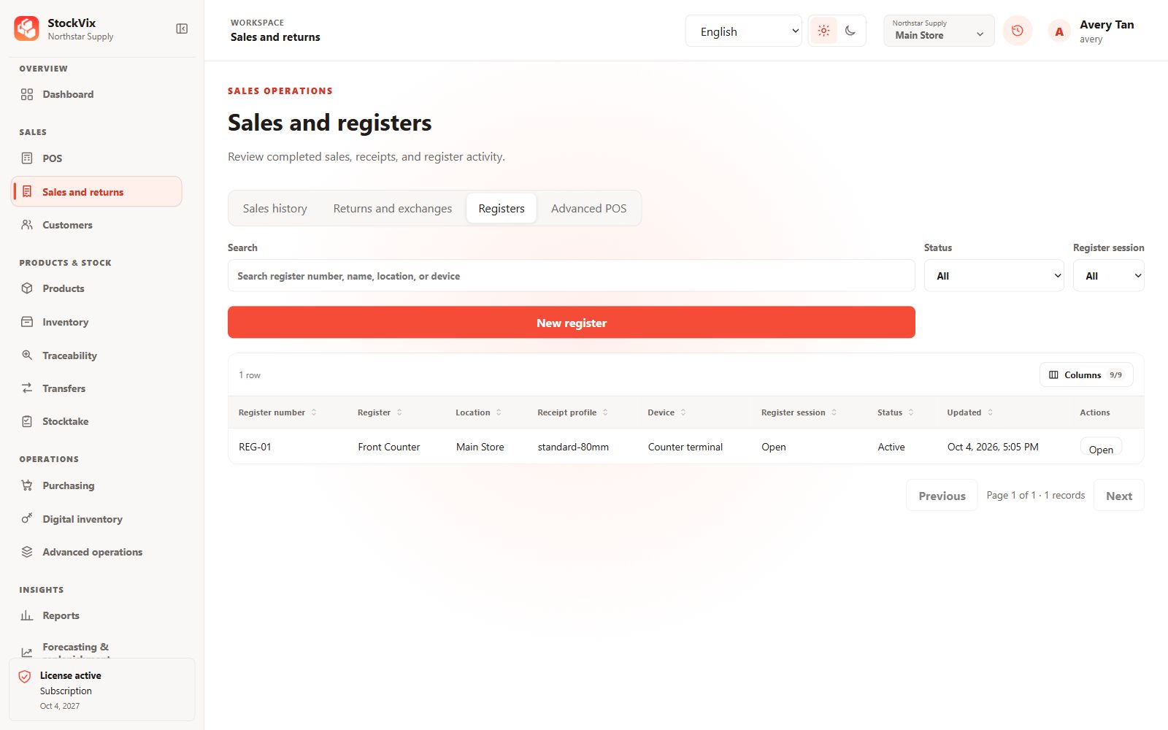Click the Digital inventory key icon

(x=27, y=519)
